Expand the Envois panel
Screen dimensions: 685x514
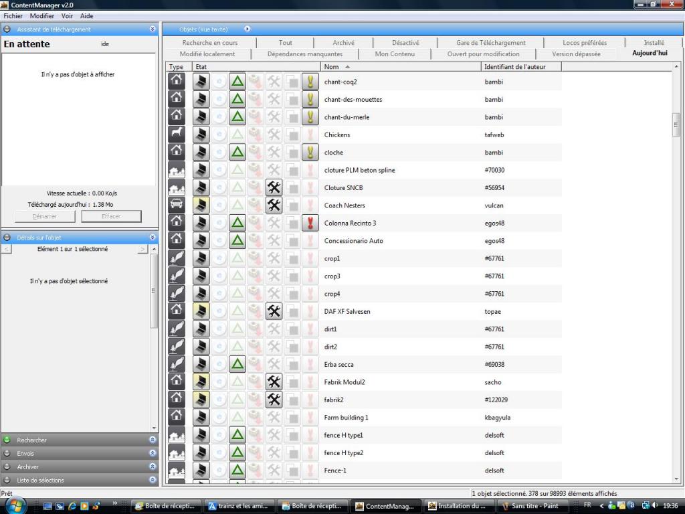coord(153,453)
